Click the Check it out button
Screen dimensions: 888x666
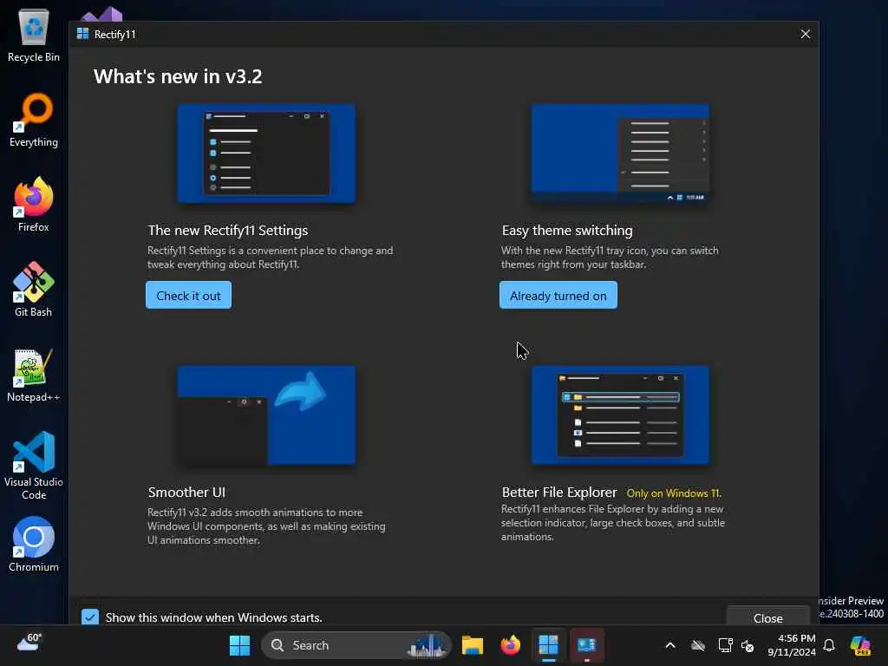pos(188,295)
